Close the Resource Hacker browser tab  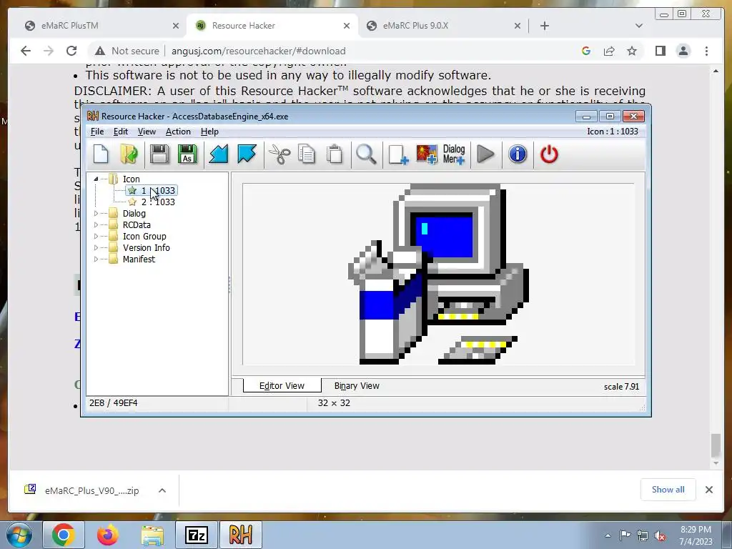[x=347, y=26]
